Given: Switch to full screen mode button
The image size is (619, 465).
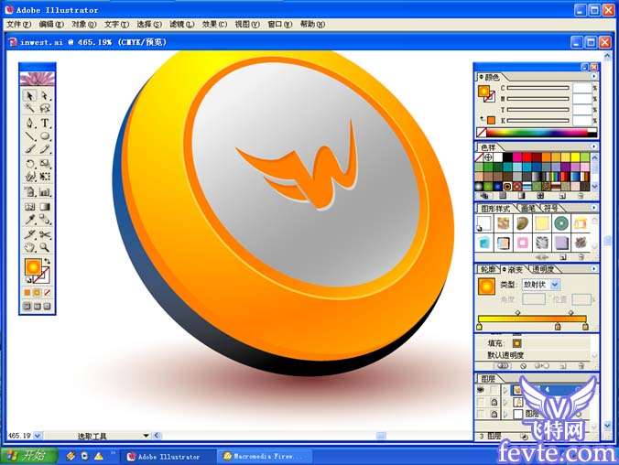Looking at the screenshot, I should click(x=47, y=306).
